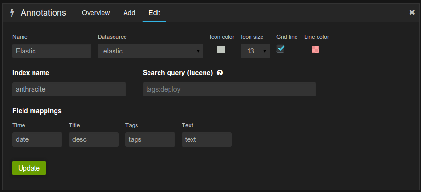Pick the Icon color swatch

[221, 49]
